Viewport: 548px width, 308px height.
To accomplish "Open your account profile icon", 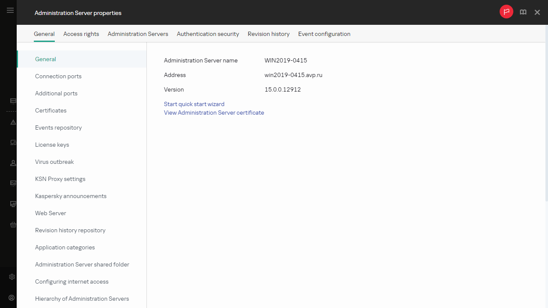I will click(x=12, y=298).
